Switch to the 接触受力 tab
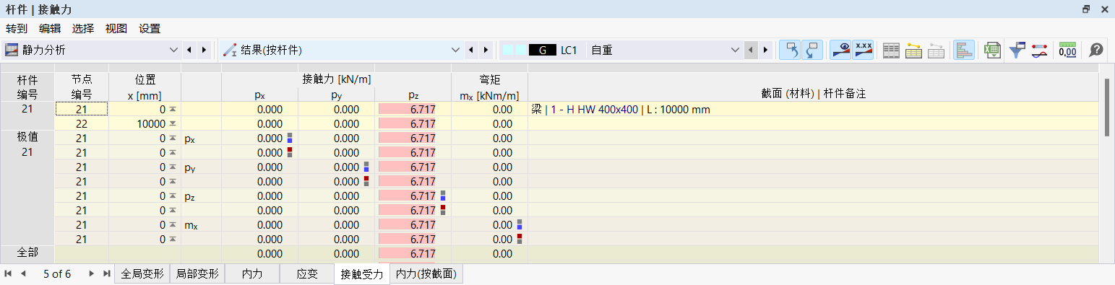This screenshot has width=1115, height=285. pyautogui.click(x=362, y=274)
